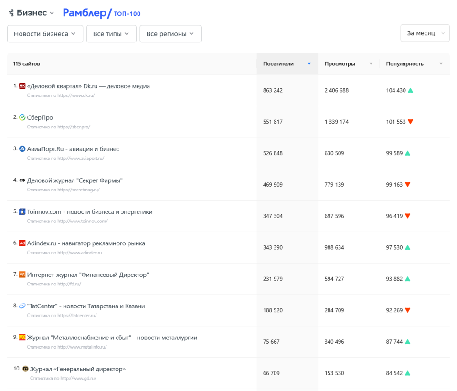Open "TatCenter" новости Татарстана и Казани link

(x=86, y=306)
